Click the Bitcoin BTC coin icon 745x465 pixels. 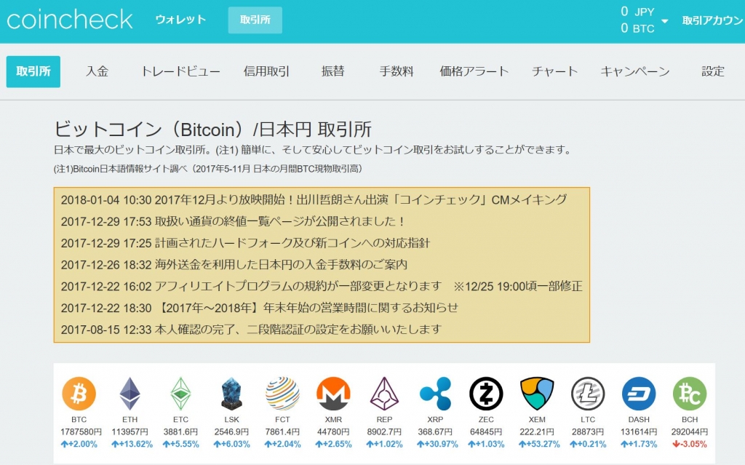tap(79, 394)
